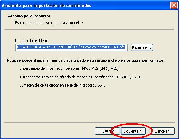Image resolution: width=179 pixels, height=139 pixels.
Task: Click the 'Especifique el archivo' instruction text
Action: (x=49, y=23)
